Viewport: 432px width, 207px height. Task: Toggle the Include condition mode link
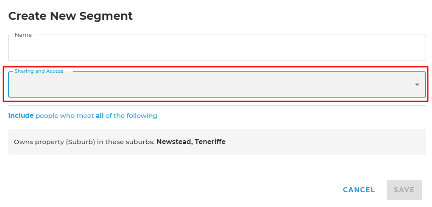(x=21, y=116)
